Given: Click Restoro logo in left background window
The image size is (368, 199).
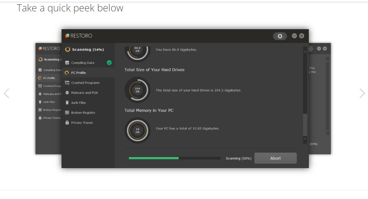Looking at the screenshot, I should 40,49.
